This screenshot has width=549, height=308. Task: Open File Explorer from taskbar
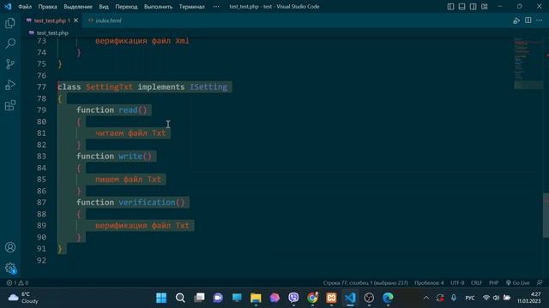[x=256, y=298]
